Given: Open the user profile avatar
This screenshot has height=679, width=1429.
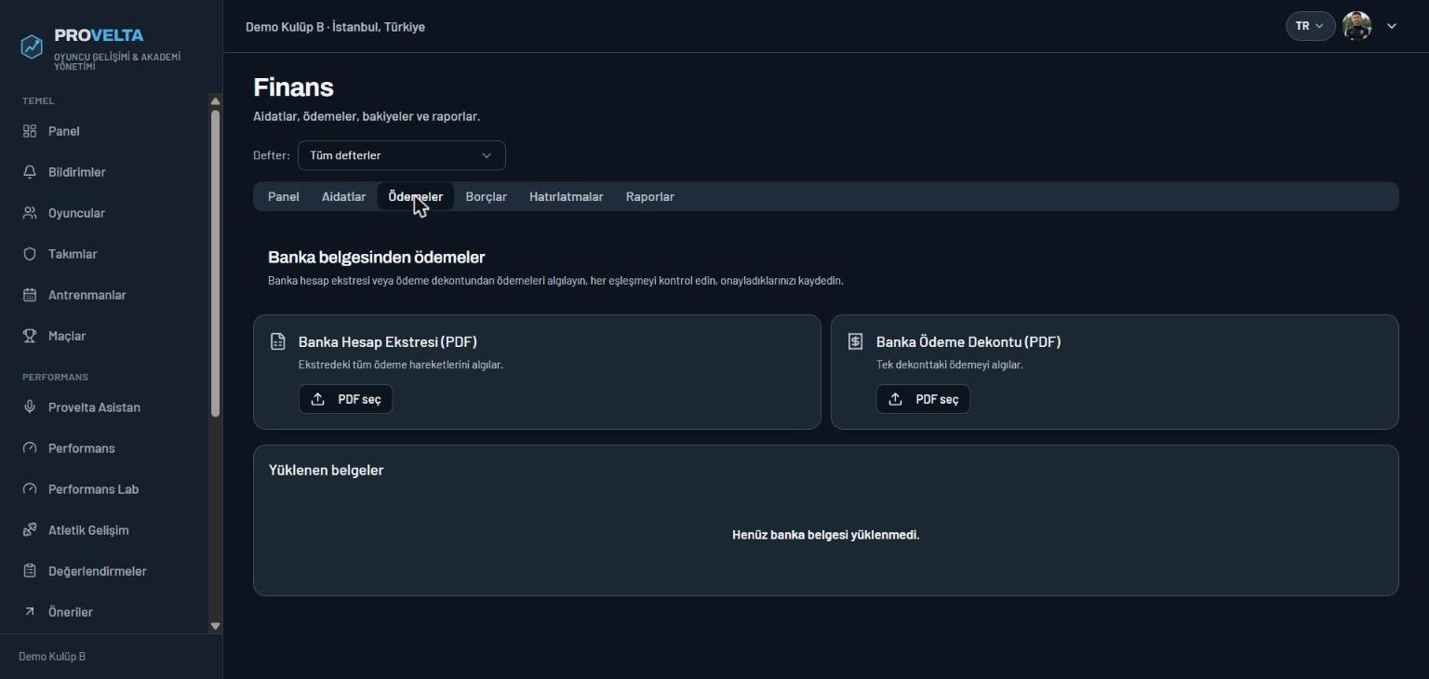Looking at the screenshot, I should pos(1357,26).
